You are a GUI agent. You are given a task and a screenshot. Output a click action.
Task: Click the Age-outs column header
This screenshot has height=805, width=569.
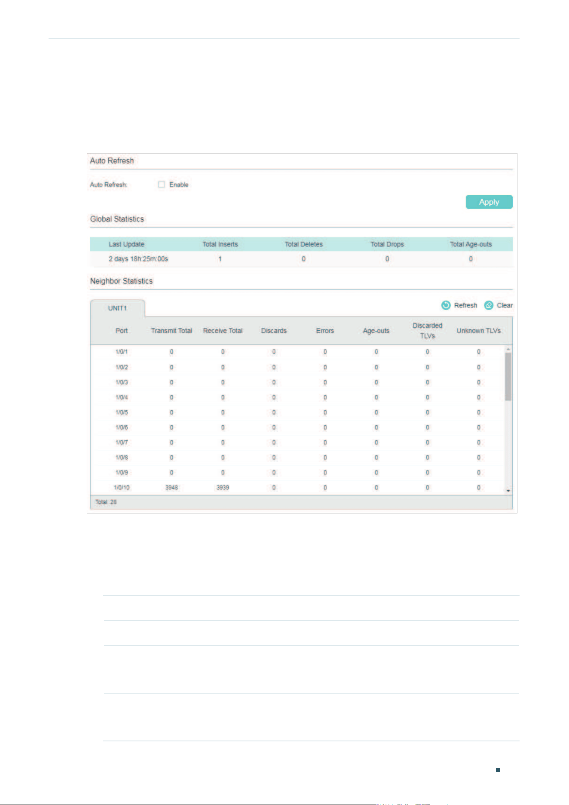pyautogui.click(x=376, y=331)
